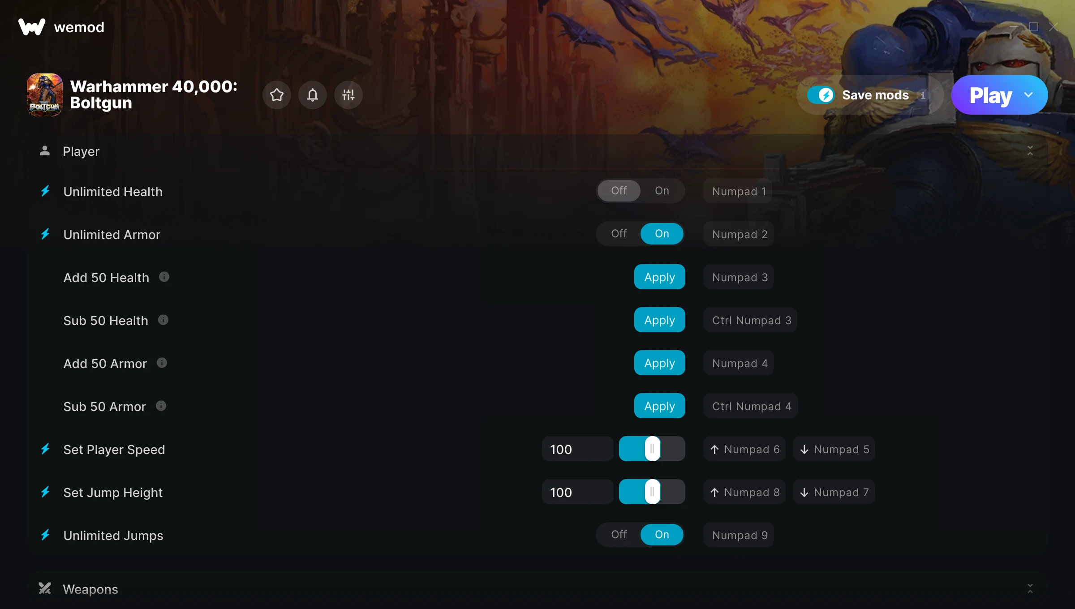Apply the Add 50 Health mod
The image size is (1075, 609).
659,277
